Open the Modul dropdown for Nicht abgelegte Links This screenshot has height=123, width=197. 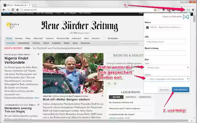(x=167, y=79)
